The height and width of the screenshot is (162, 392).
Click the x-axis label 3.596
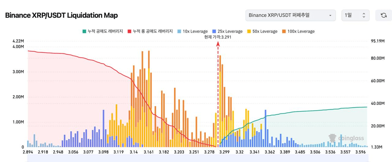(x=360, y=152)
